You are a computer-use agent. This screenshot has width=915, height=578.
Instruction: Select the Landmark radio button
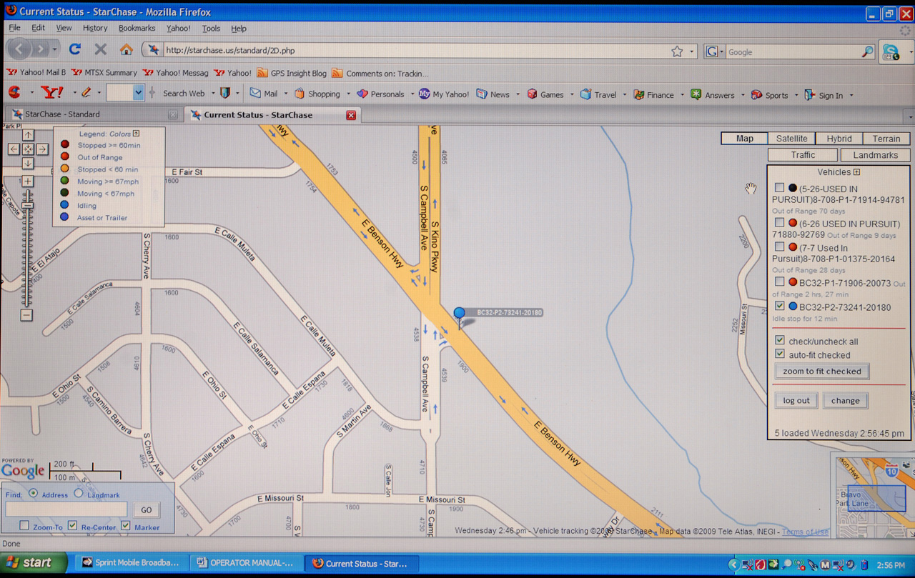pyautogui.click(x=79, y=494)
